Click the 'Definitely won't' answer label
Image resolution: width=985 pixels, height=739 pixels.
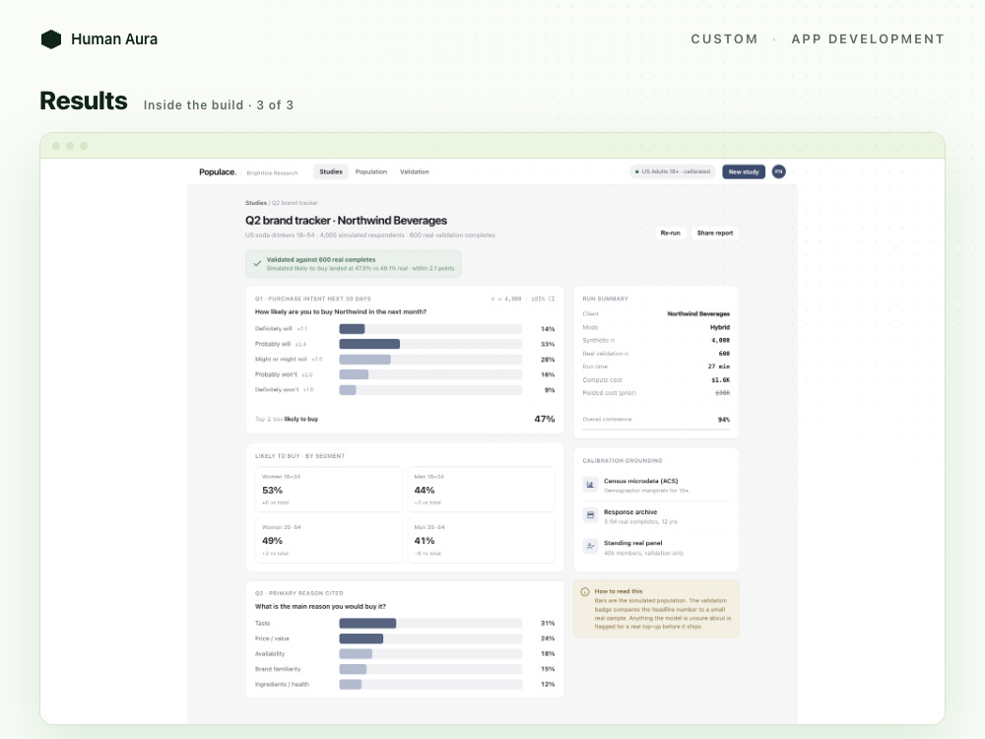tap(277, 389)
